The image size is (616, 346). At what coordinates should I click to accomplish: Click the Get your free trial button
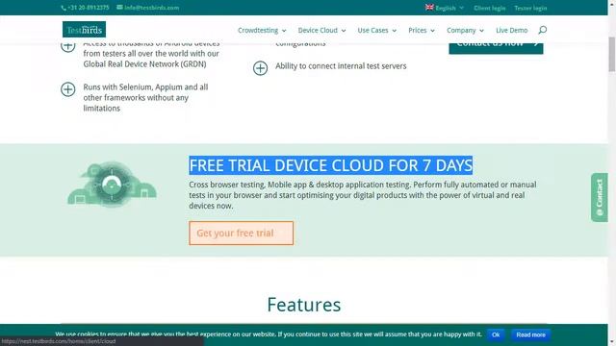(241, 233)
